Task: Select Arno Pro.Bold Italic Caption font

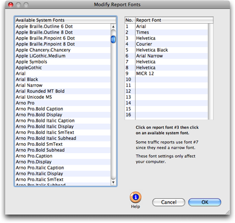Action: click(x=63, y=121)
